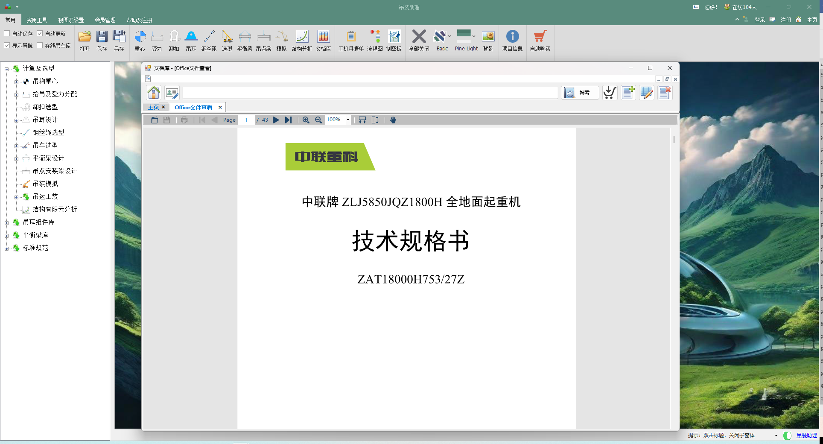Open the 制图板 drawing board
The height and width of the screenshot is (444, 823).
click(394, 41)
